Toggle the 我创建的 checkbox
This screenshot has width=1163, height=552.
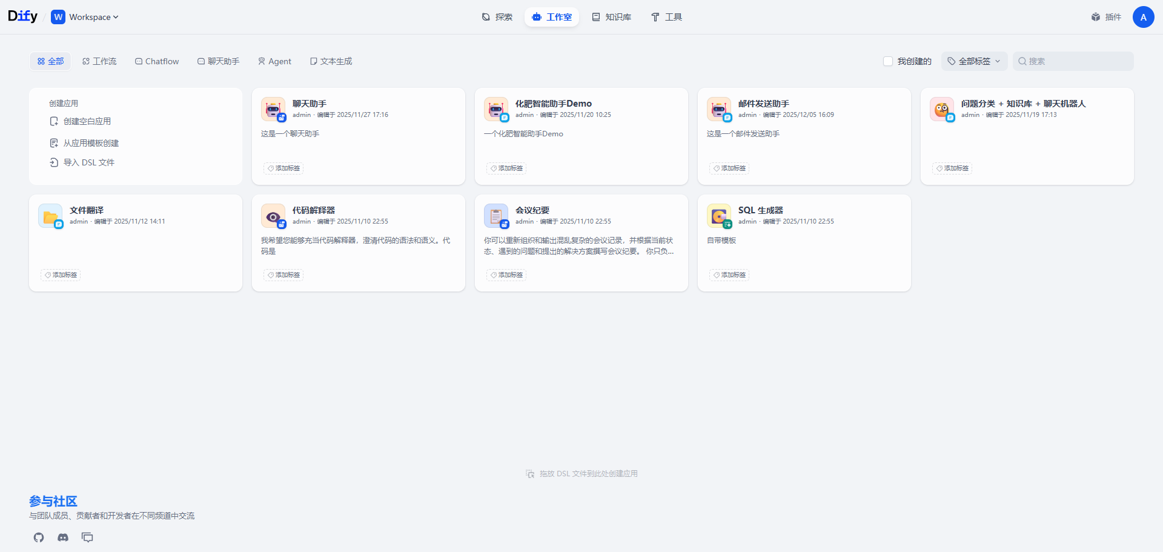(888, 61)
